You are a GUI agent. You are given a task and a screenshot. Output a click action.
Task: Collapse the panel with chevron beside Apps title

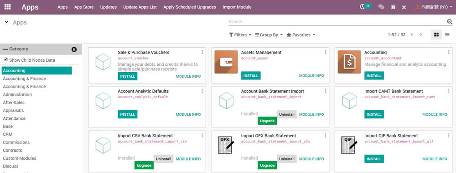[x=6, y=22]
